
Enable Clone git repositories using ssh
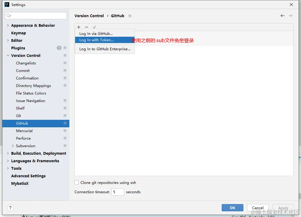77,182
